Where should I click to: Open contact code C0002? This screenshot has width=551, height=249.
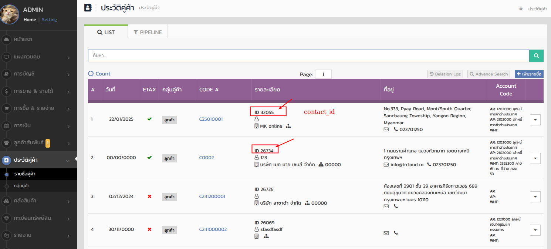[206, 158]
